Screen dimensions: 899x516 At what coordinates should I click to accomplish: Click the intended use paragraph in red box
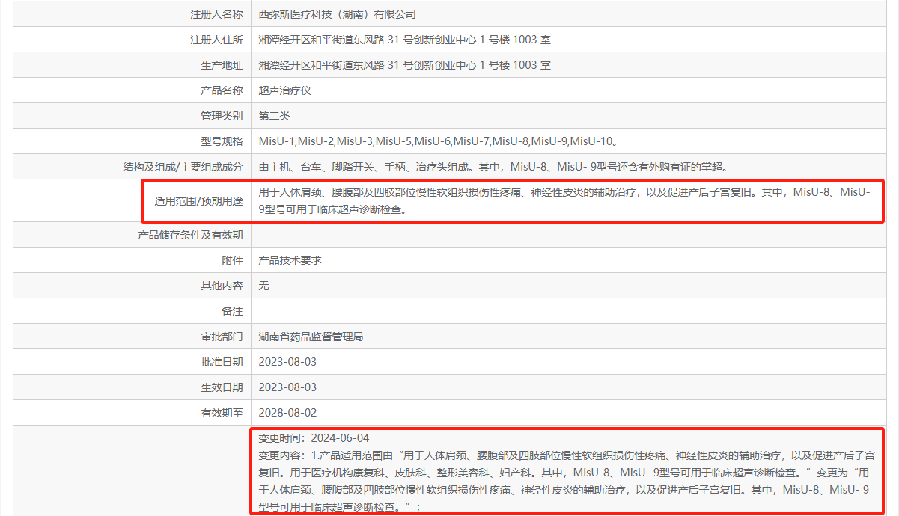564,201
